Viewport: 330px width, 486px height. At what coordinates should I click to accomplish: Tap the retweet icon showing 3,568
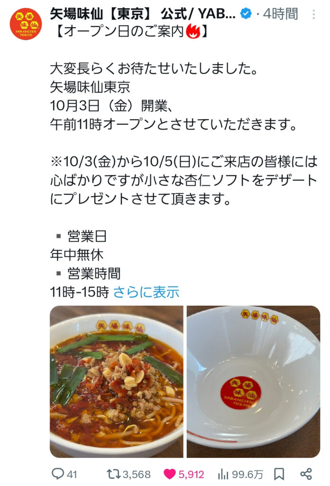pyautogui.click(x=114, y=474)
